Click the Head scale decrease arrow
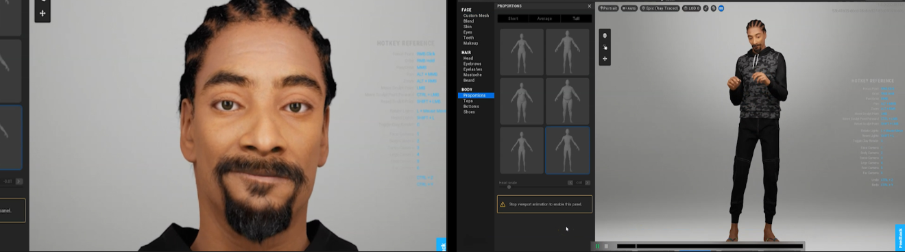Viewport: 905px width, 252px height. pos(570,183)
